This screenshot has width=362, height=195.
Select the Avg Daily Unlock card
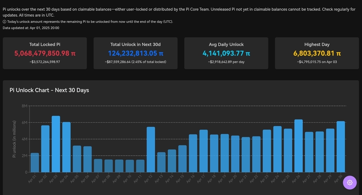[x=226, y=53]
